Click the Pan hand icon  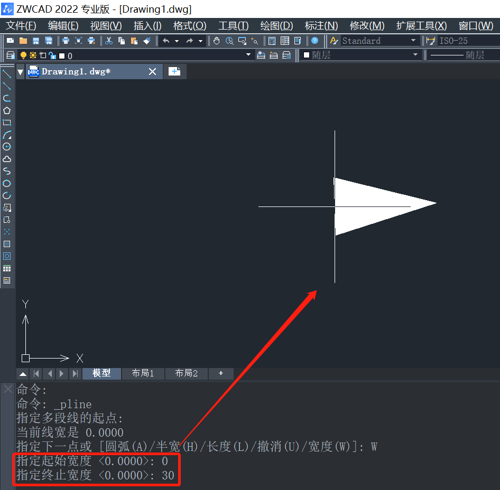pos(217,41)
